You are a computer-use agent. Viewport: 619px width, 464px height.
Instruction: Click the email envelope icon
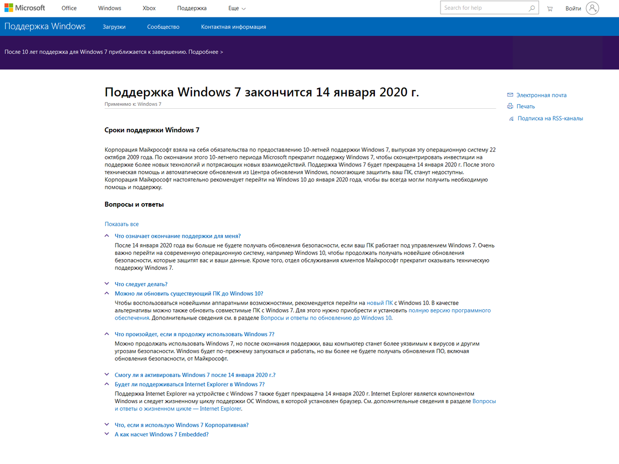(x=510, y=95)
